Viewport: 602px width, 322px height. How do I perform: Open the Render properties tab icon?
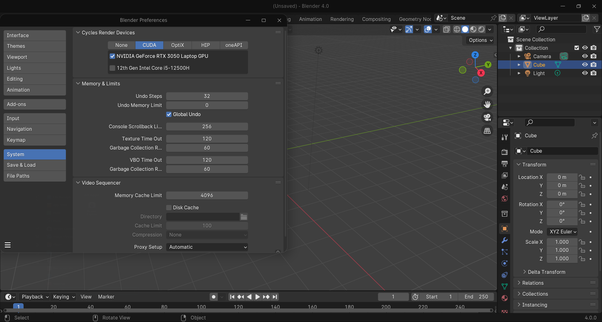[x=504, y=152]
